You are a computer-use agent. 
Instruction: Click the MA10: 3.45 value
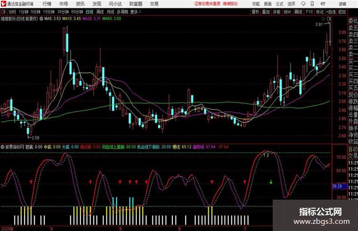72,19
